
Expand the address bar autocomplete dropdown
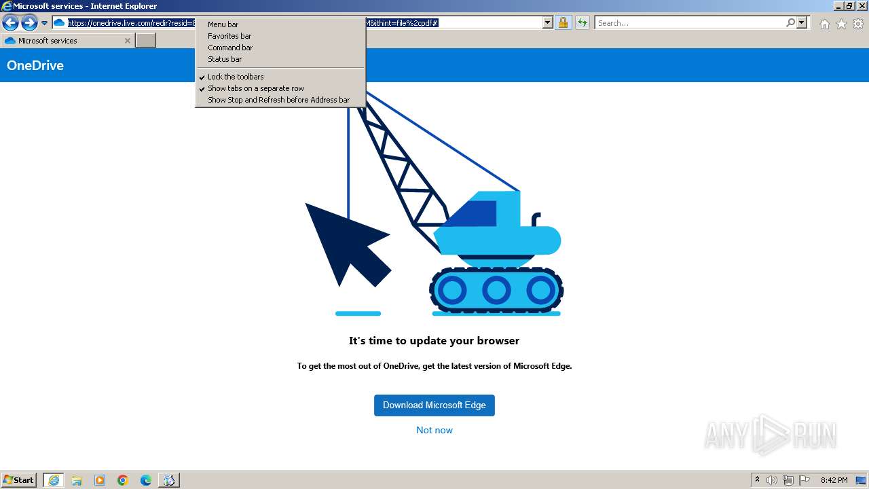[x=548, y=22]
